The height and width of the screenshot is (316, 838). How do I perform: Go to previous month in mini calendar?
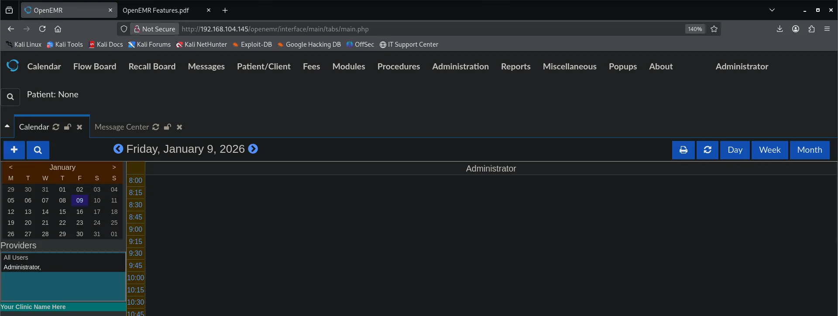[10, 167]
